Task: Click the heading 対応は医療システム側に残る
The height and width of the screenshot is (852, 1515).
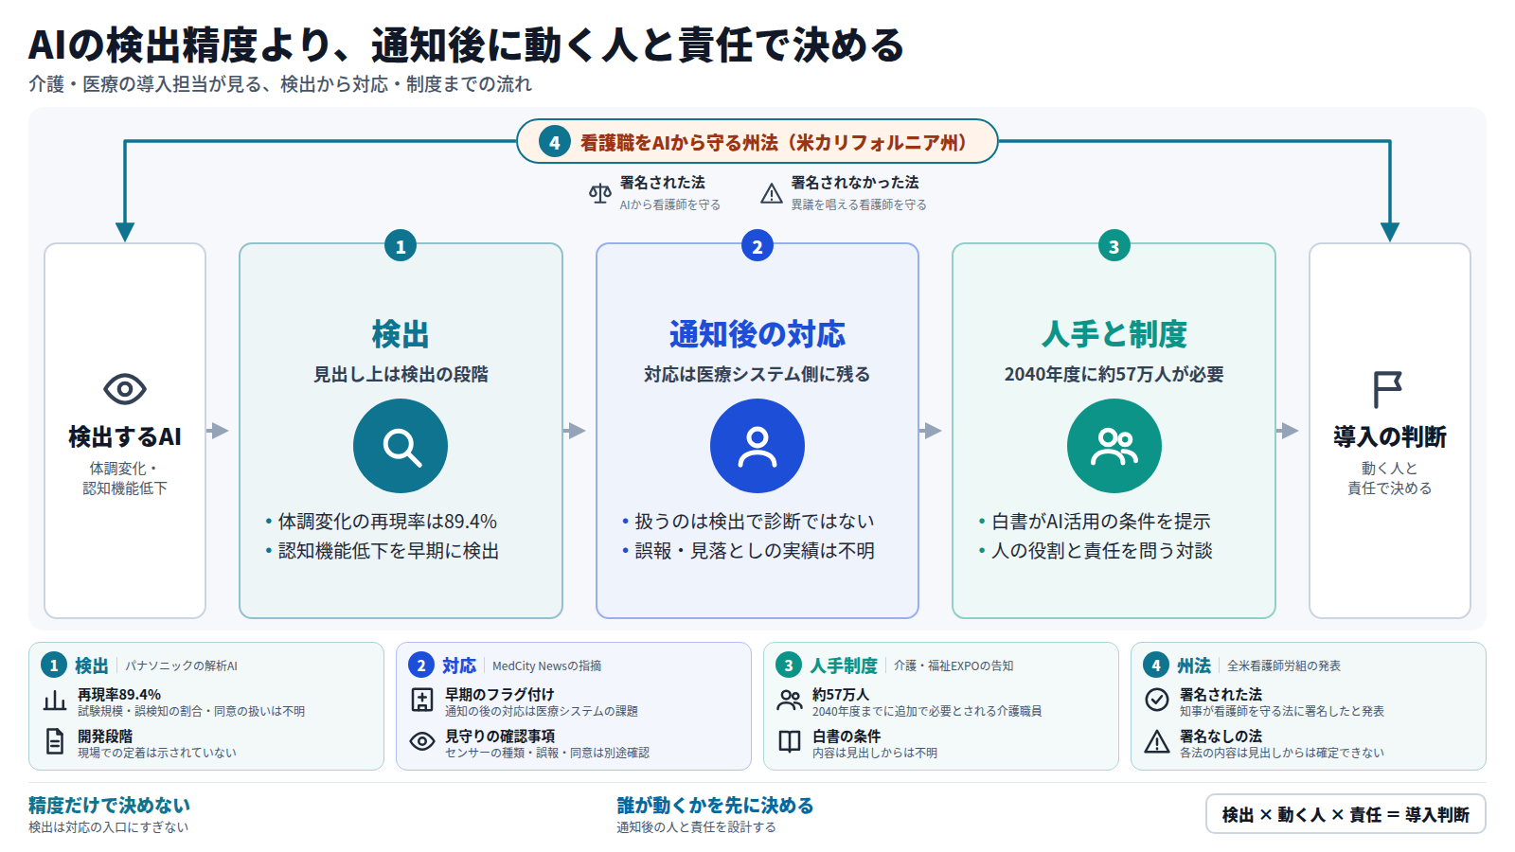Action: (757, 375)
